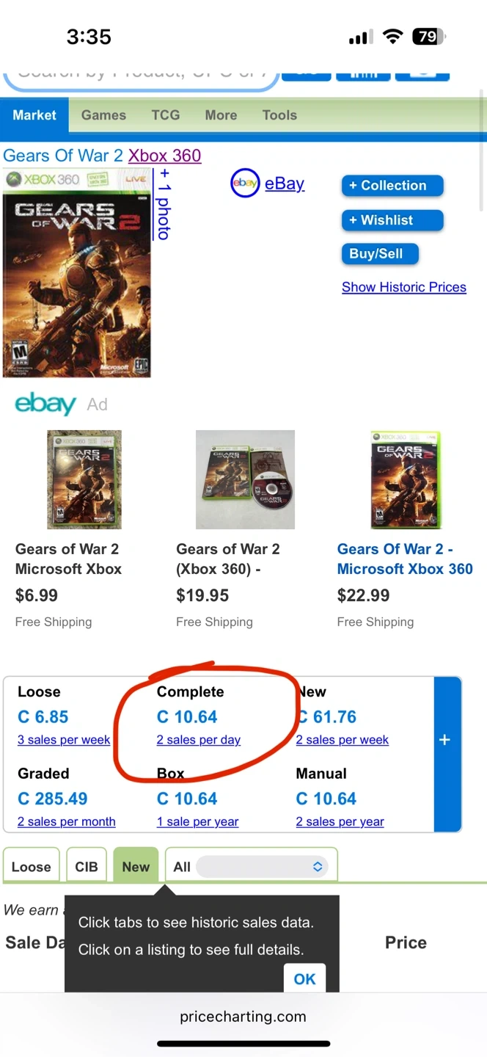The width and height of the screenshot is (487, 1057).
Task: Switch to the Loose sales tab
Action: [32, 867]
